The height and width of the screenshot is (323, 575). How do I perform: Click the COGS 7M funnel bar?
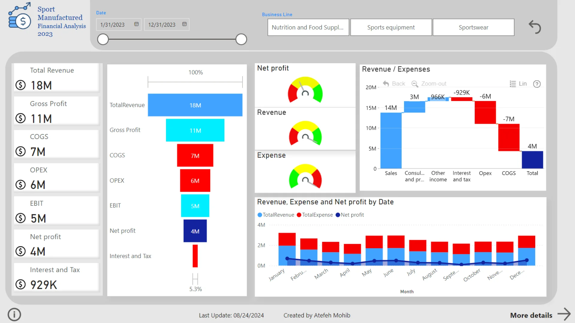pos(195,155)
